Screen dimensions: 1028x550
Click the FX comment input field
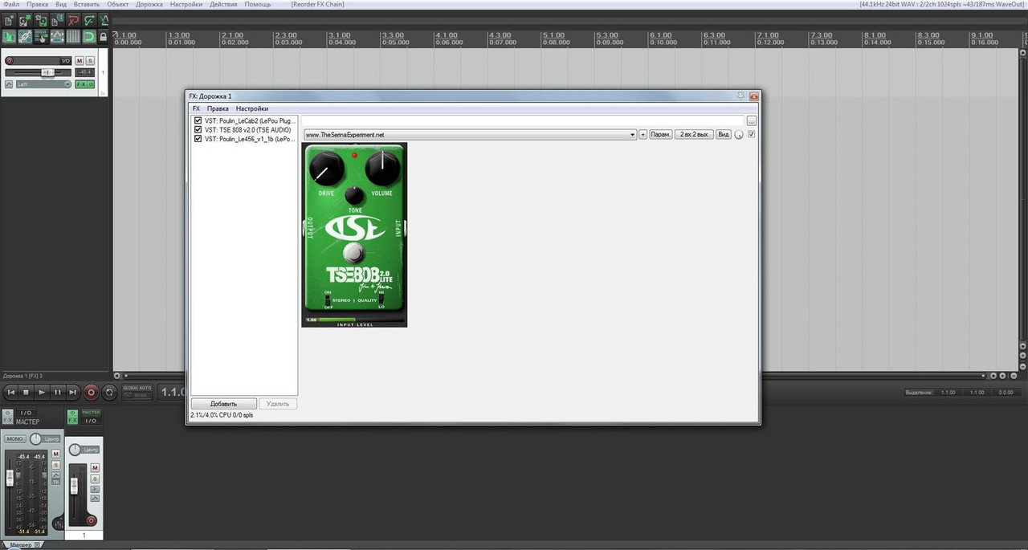point(524,120)
